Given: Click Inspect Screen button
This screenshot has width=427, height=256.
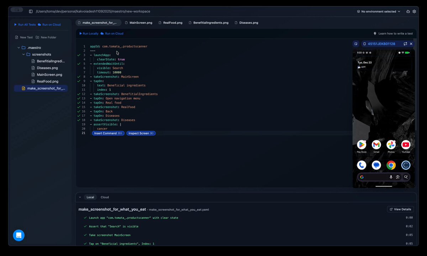Looking at the screenshot, I should pos(141,133).
